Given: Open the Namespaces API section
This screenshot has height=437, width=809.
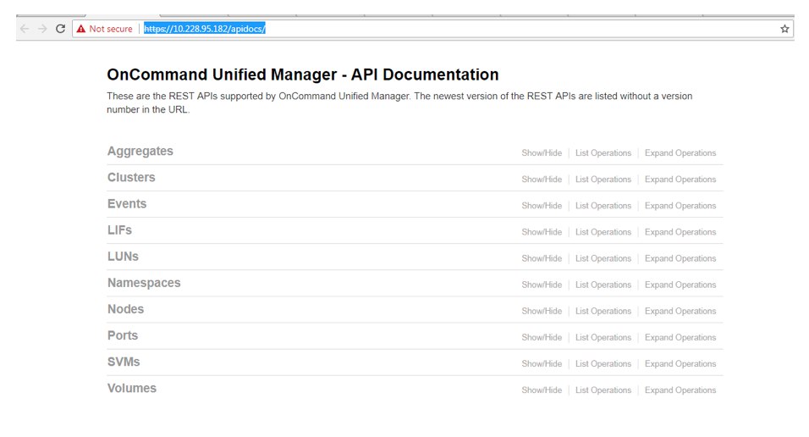Looking at the screenshot, I should 144,283.
